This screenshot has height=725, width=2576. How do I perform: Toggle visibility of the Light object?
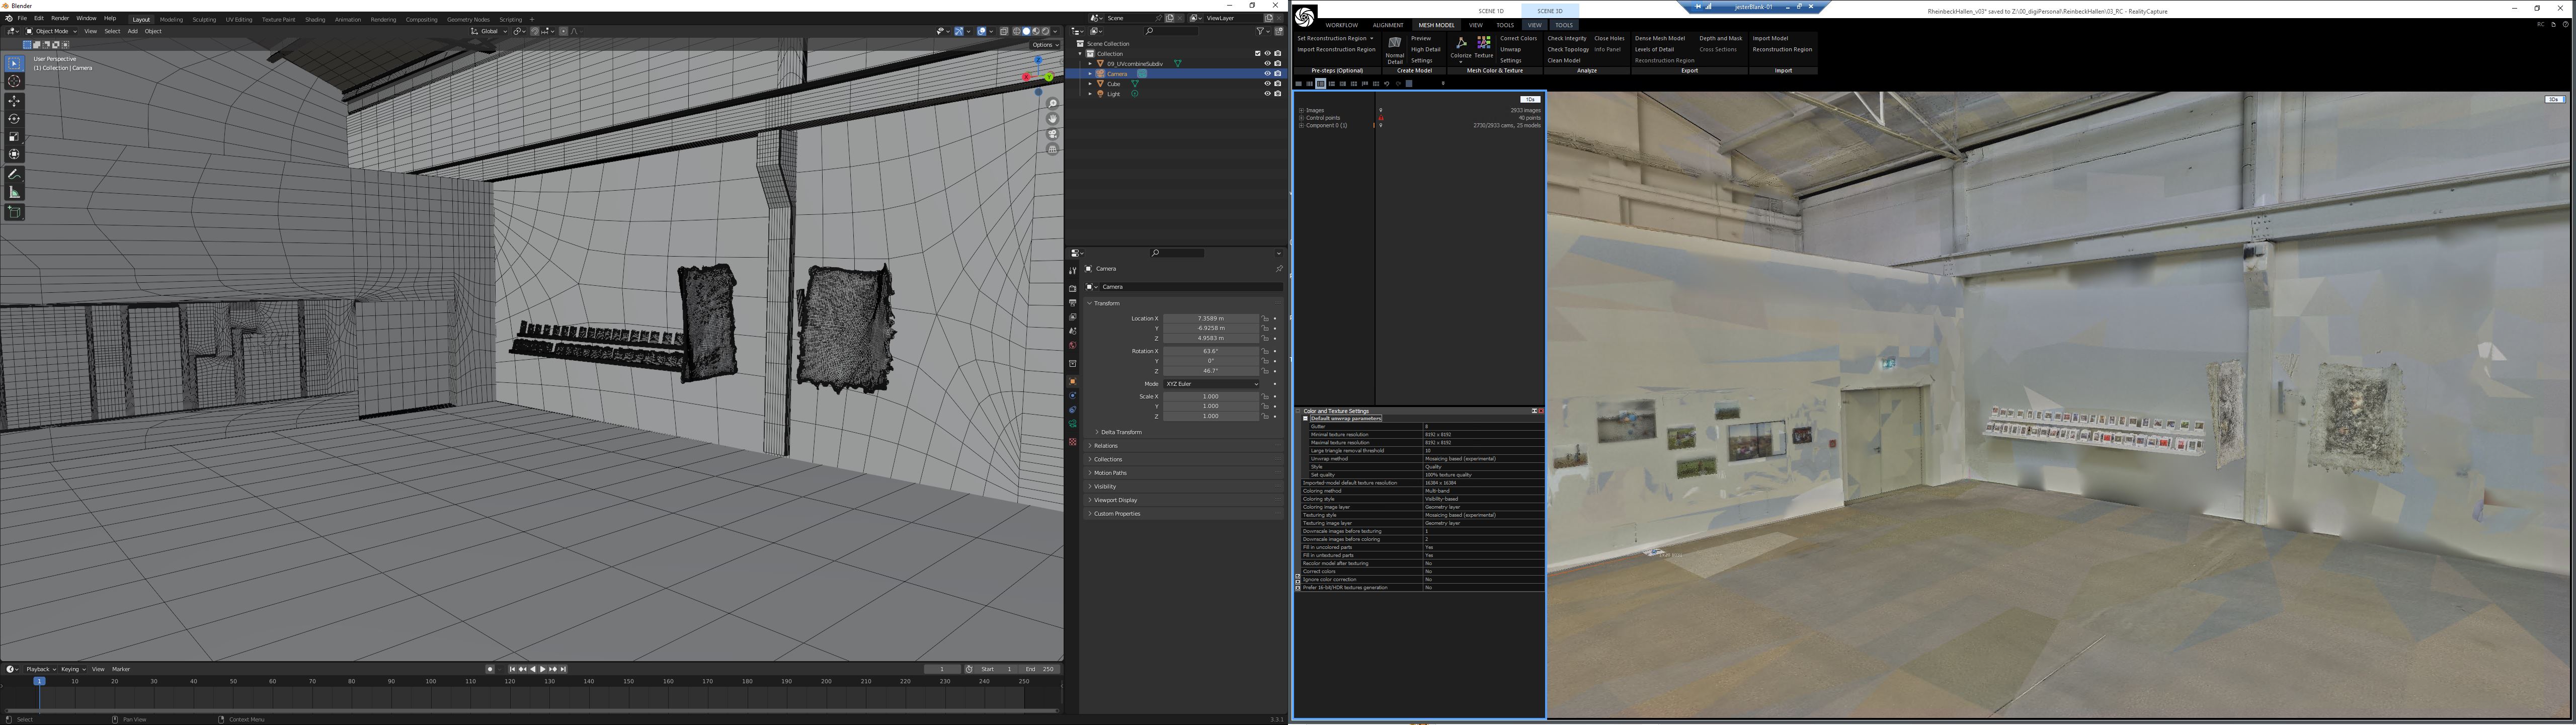coord(1267,94)
